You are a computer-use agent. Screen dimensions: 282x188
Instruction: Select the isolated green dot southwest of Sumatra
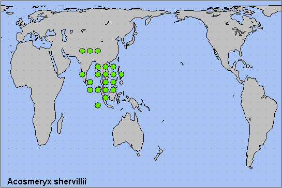pyautogui.click(x=98, y=105)
